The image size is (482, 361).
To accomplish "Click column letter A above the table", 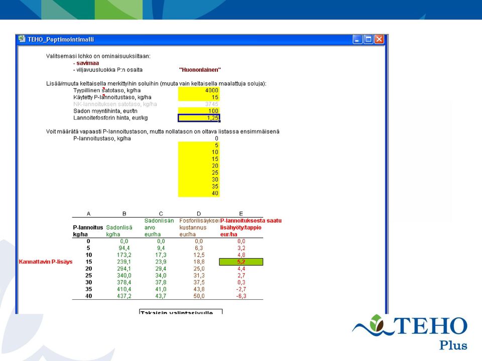I will click(88, 214).
